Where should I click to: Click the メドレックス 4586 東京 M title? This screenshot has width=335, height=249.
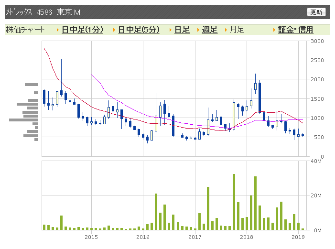click(x=43, y=12)
